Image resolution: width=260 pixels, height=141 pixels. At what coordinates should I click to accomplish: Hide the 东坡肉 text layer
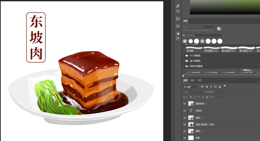185,111
